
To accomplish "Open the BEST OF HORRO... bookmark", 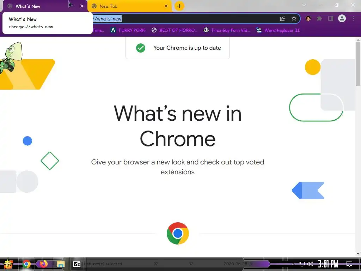I will 175,30.
